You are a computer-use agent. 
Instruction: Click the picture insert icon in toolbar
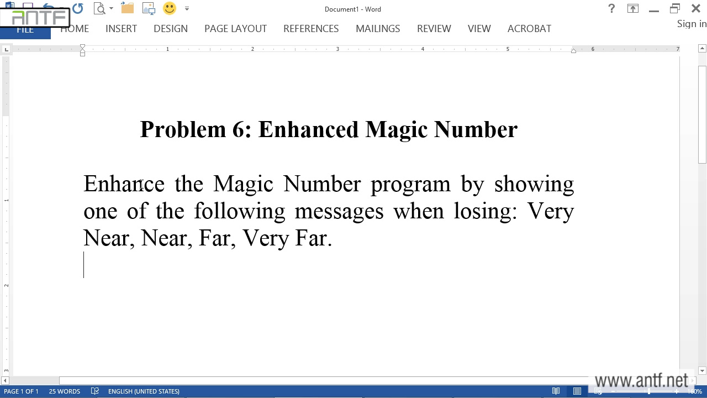tap(149, 8)
